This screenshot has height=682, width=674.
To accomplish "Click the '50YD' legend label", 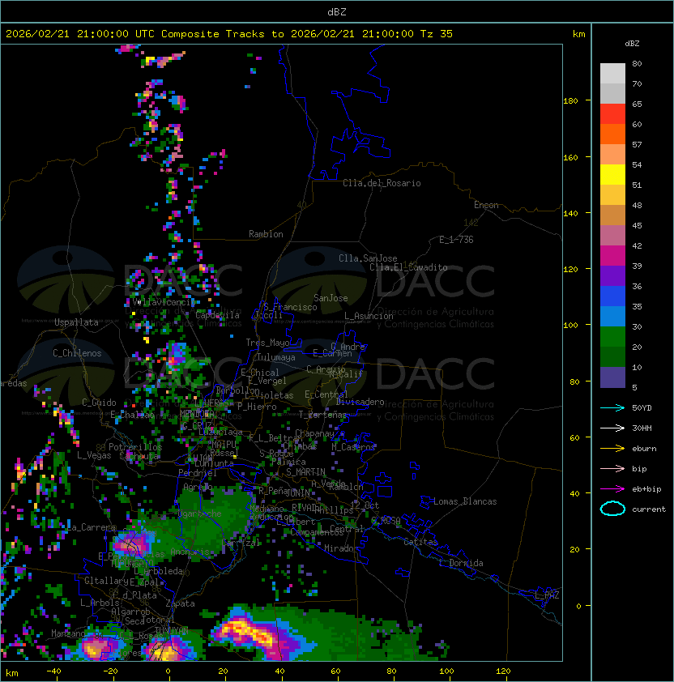I will coord(642,408).
